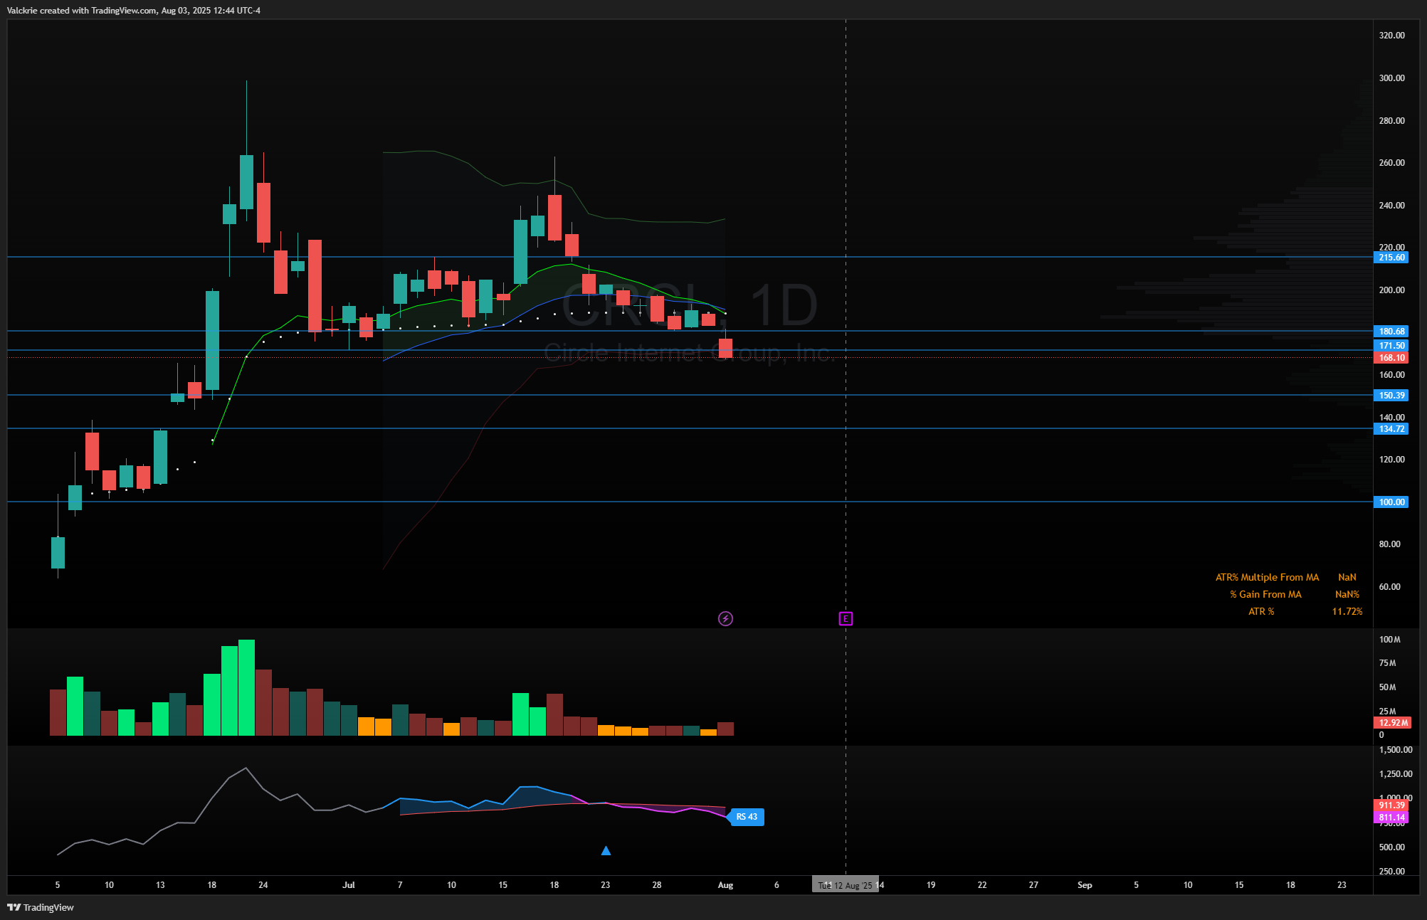This screenshot has height=920, width=1427.
Task: Select the 180.68 horizontal line price label
Action: [x=1391, y=332]
